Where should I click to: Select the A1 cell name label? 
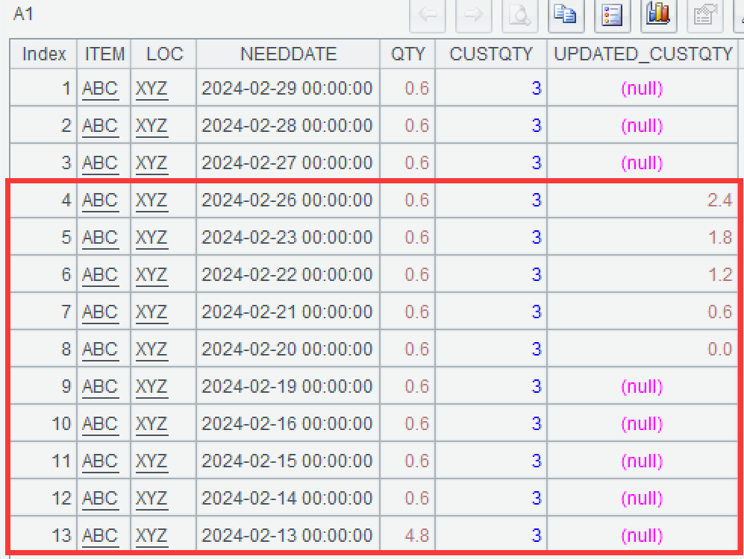24,14
